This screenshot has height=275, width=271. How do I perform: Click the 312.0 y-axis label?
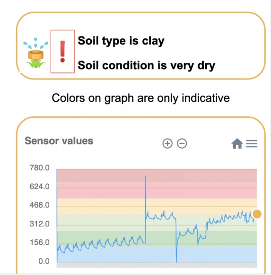40,224
